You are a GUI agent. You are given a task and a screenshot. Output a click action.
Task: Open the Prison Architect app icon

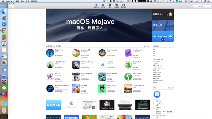tap(102, 53)
